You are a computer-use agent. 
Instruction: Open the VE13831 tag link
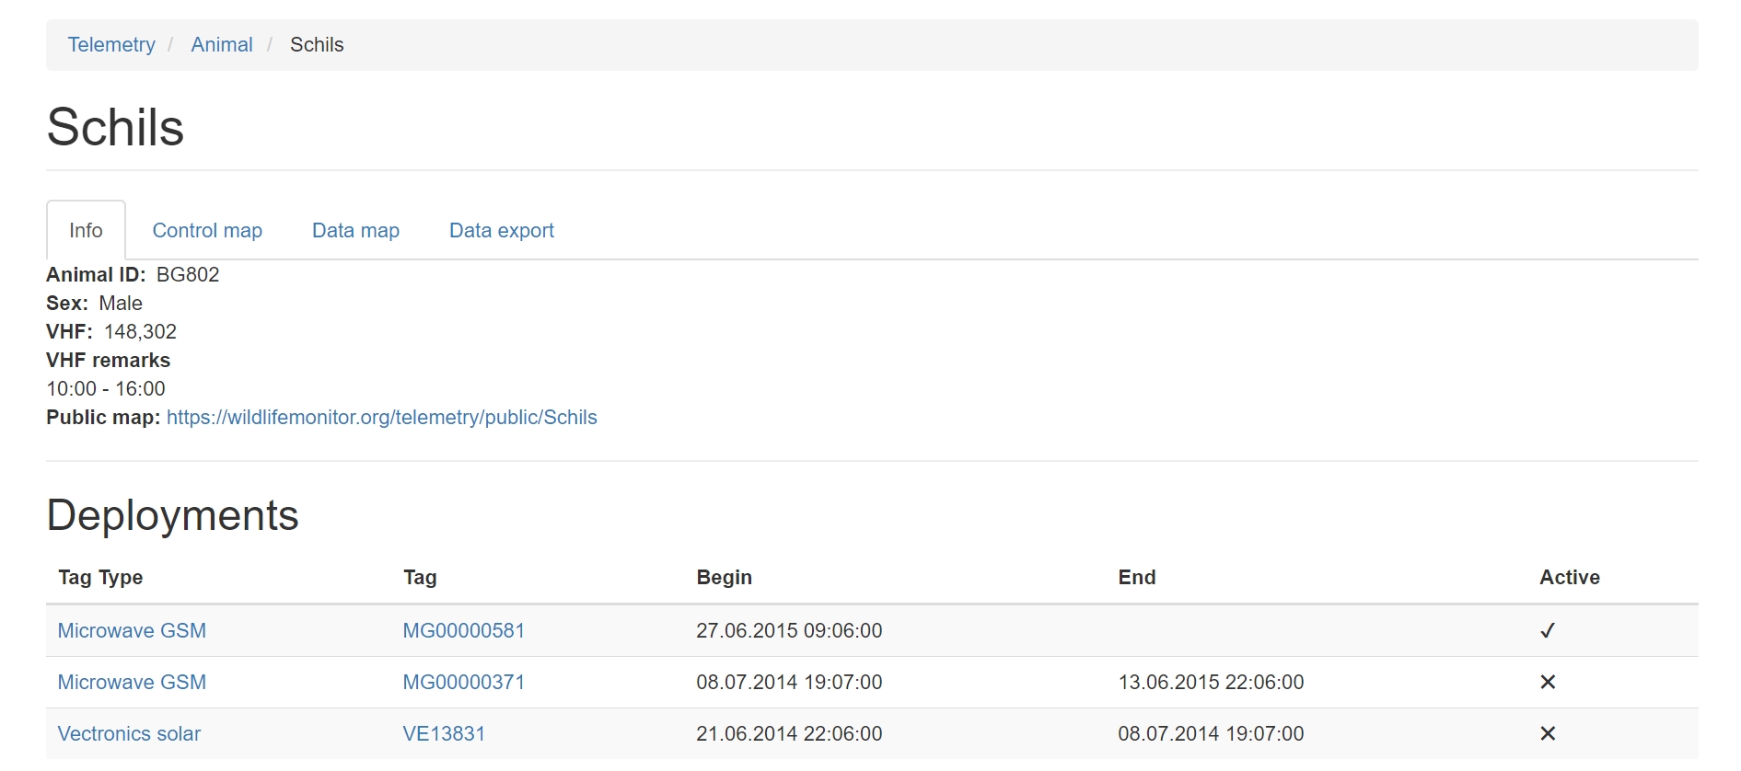point(444,733)
